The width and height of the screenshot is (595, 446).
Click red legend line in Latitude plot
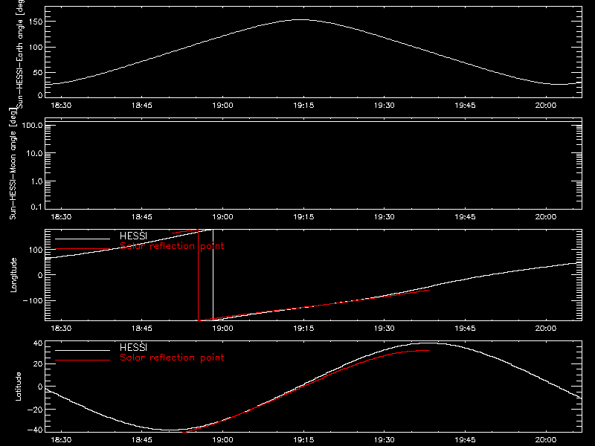(83, 361)
